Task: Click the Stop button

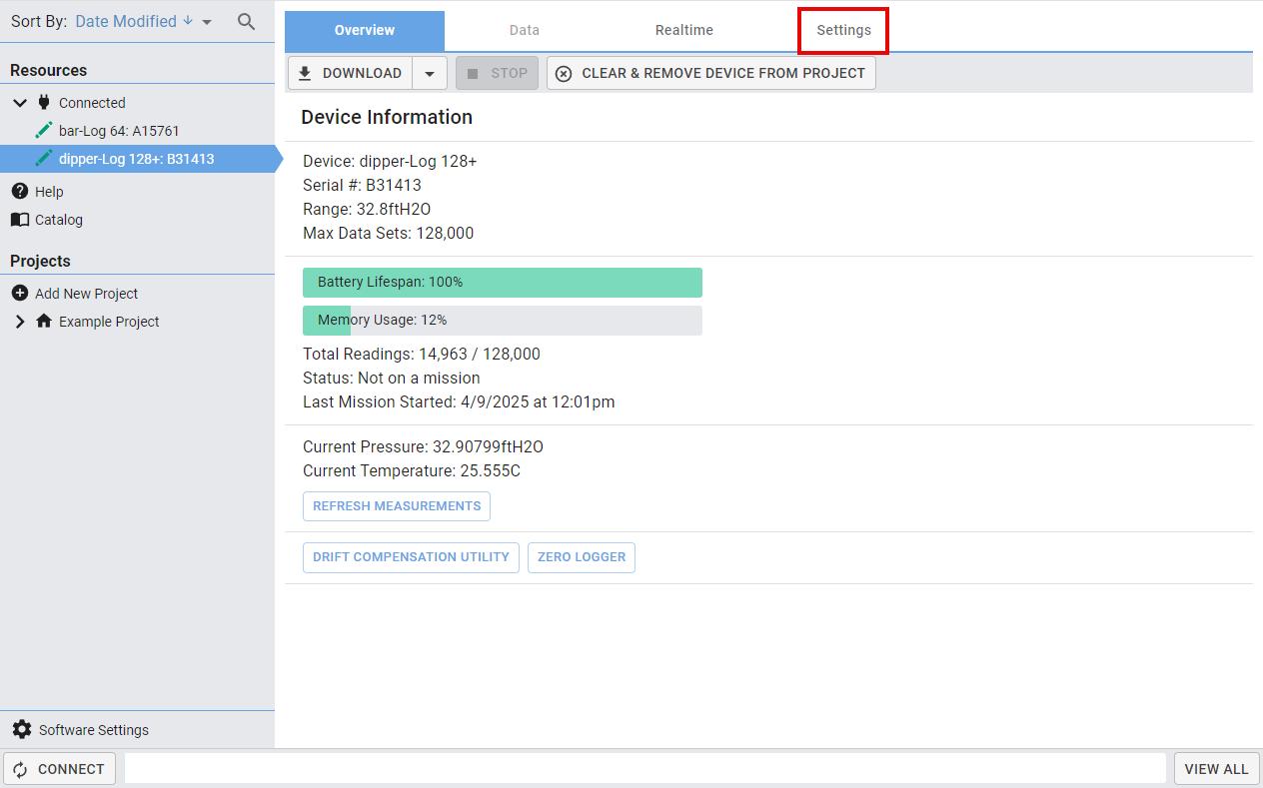Action: tap(498, 73)
